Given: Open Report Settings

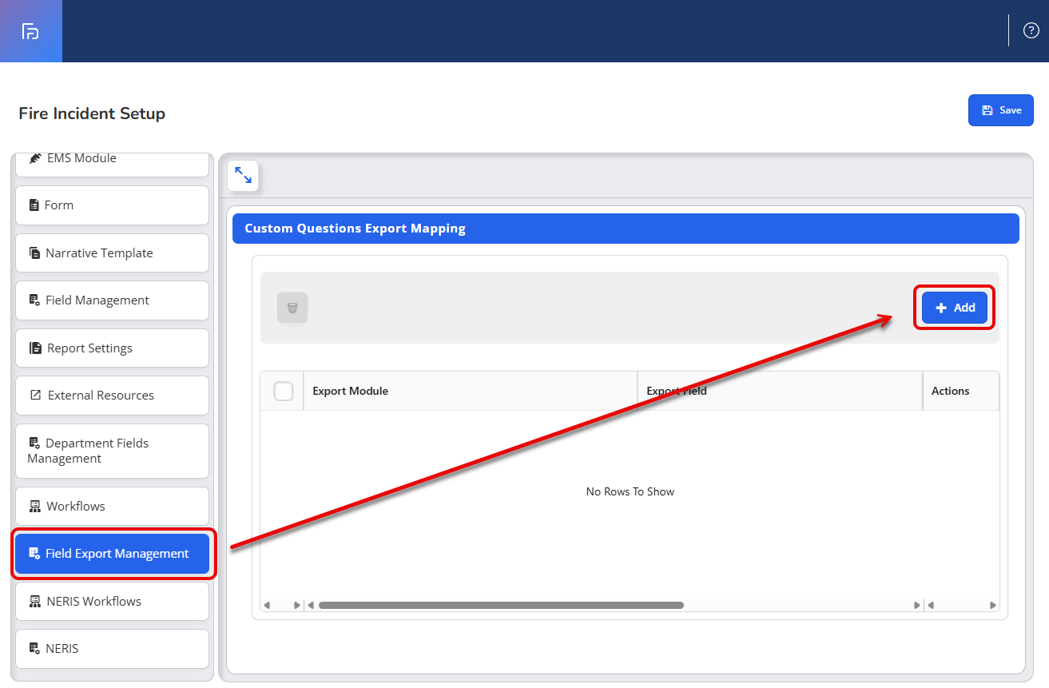Looking at the screenshot, I should (x=112, y=348).
